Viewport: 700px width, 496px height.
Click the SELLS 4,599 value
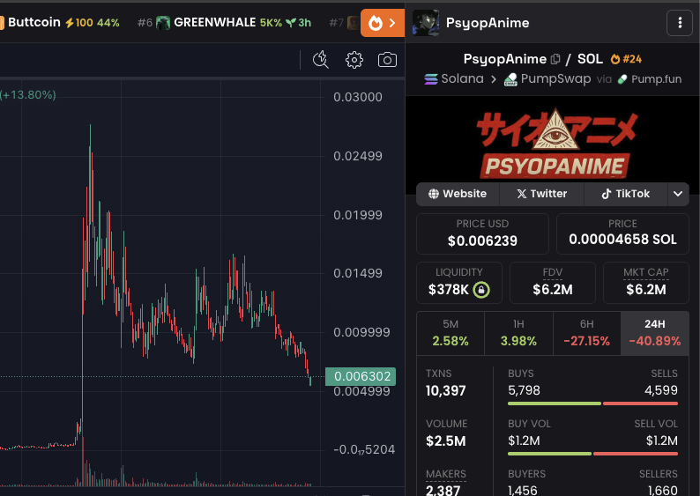pos(661,391)
